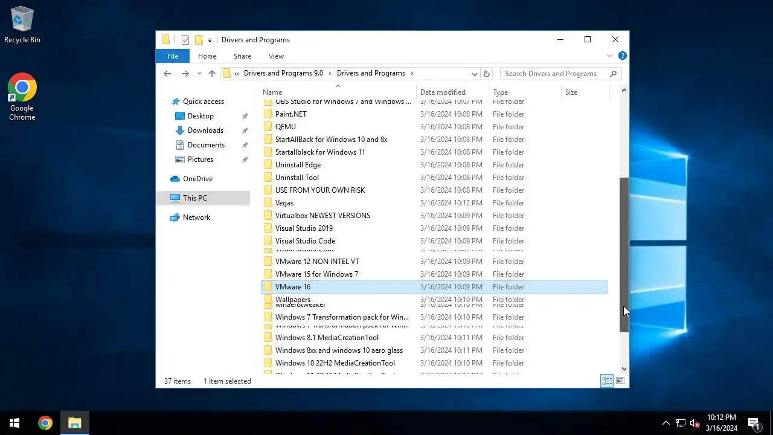The width and height of the screenshot is (773, 435).
Task: Select the Virtualbox NEWEST VERSIONS folder
Action: (434, 216)
